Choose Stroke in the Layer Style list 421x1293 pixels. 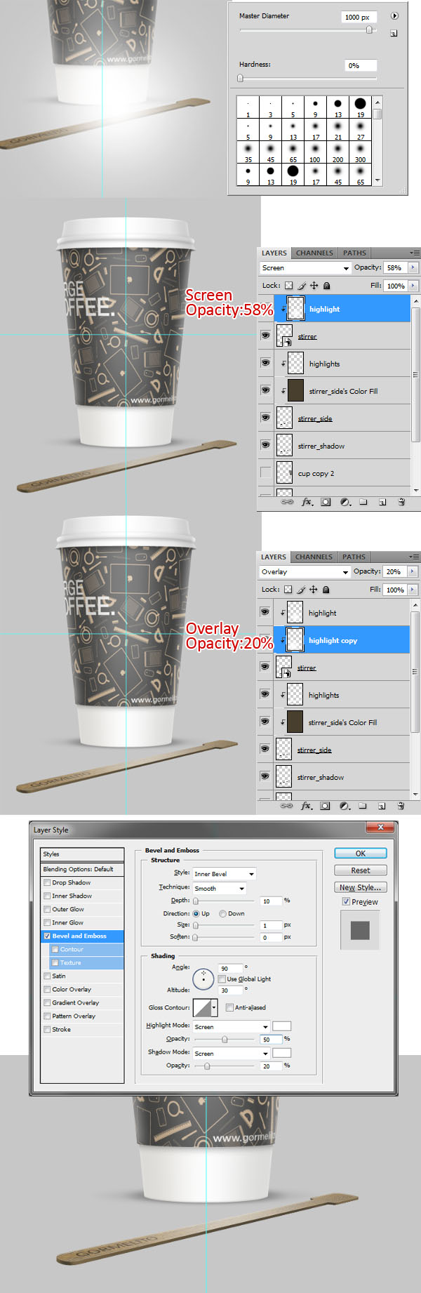[x=61, y=1029]
